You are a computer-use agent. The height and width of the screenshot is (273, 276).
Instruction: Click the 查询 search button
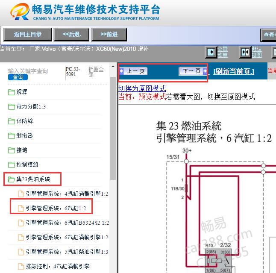pyautogui.click(x=18, y=77)
